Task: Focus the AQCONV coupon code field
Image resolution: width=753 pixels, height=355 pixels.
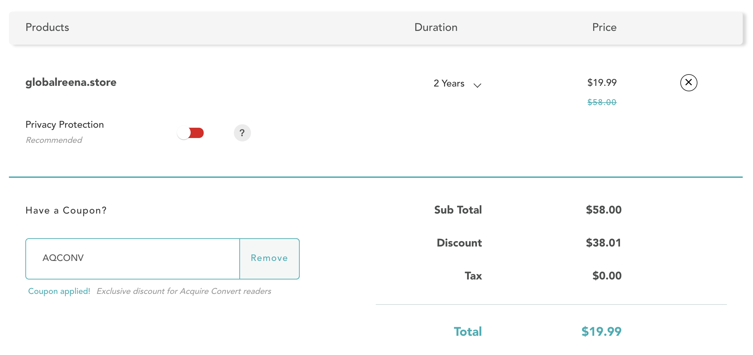Action: [x=133, y=259]
